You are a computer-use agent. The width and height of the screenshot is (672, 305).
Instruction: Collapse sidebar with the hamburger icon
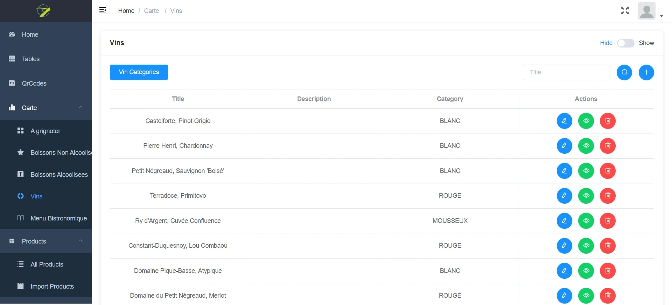point(103,10)
